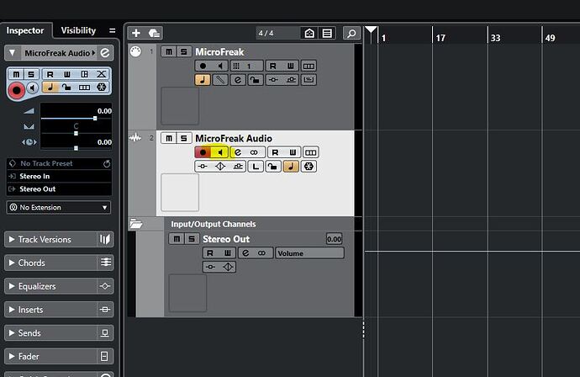Open the track presets button beside Add Track
The width and height of the screenshot is (580, 377).
(x=154, y=33)
